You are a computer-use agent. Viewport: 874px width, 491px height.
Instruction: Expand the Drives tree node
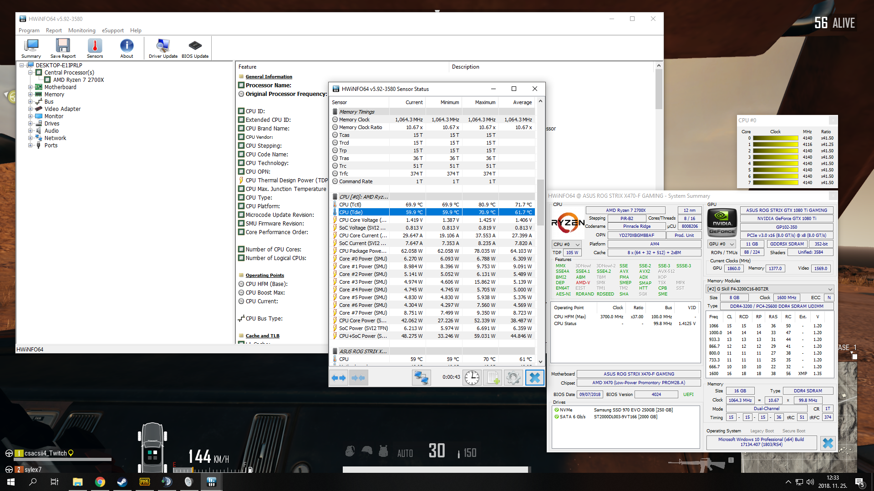tap(30, 123)
